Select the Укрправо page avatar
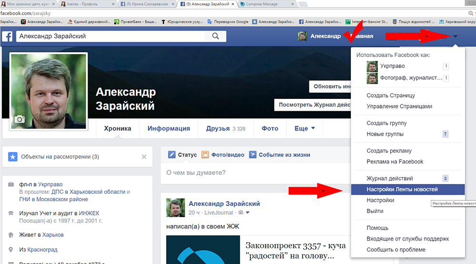 coord(372,66)
